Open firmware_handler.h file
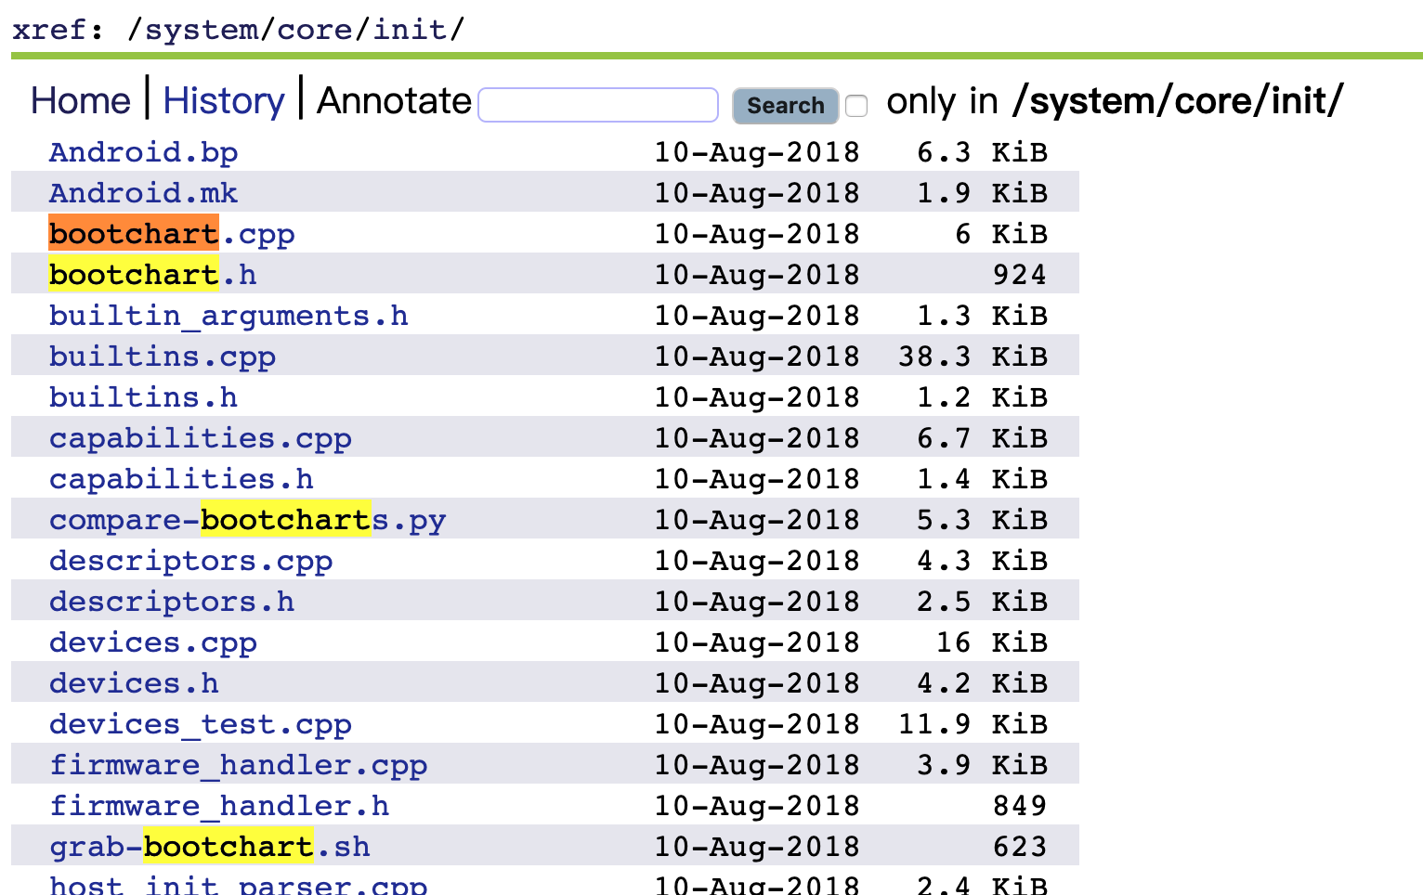Viewport: 1423px width, 895px height. pyautogui.click(x=219, y=806)
